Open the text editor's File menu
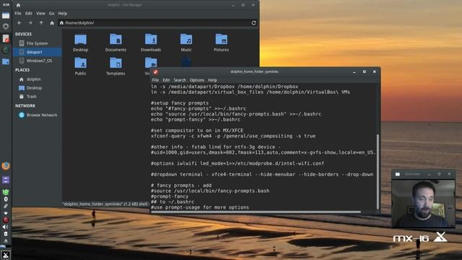 click(x=155, y=80)
